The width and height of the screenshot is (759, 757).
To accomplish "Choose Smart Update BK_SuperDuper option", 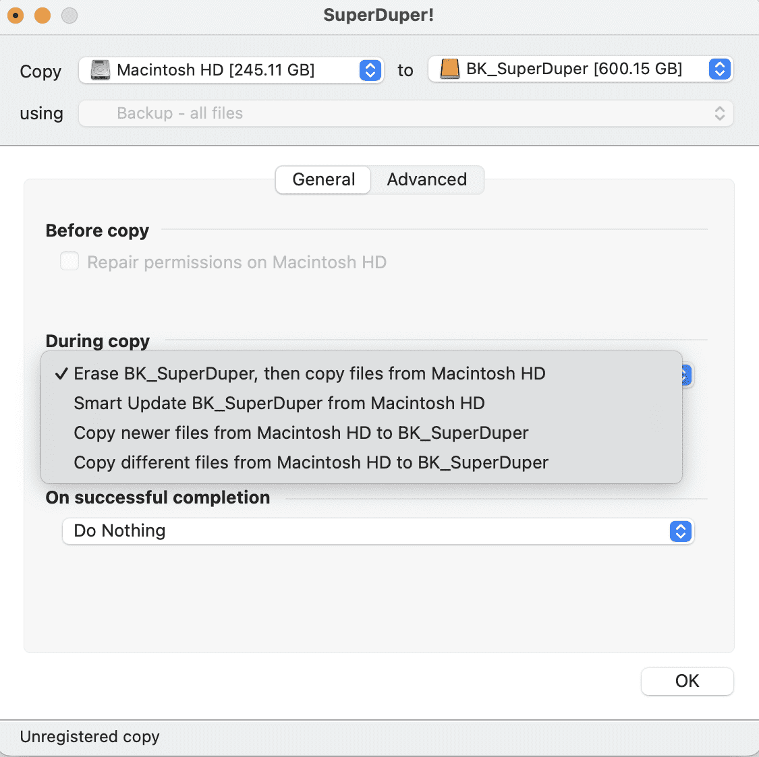I will click(362, 403).
